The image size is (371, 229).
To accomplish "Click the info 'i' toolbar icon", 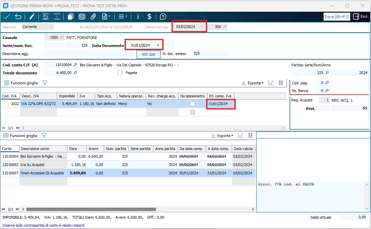I will (138, 17).
